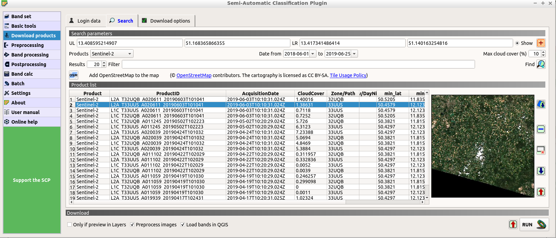Switch to the Download options tab
Screen dimensions: 556x238
(166, 21)
